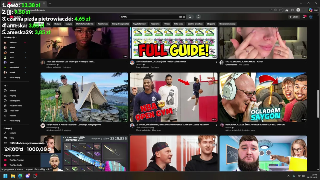
Task: Open izak LIVE subscription channel
Action: (x=13, y=42)
